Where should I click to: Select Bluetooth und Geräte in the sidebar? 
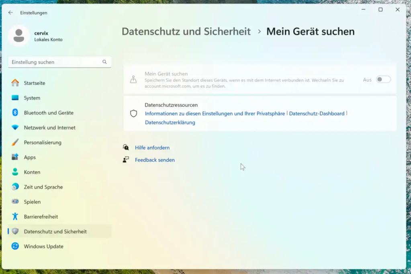(48, 112)
